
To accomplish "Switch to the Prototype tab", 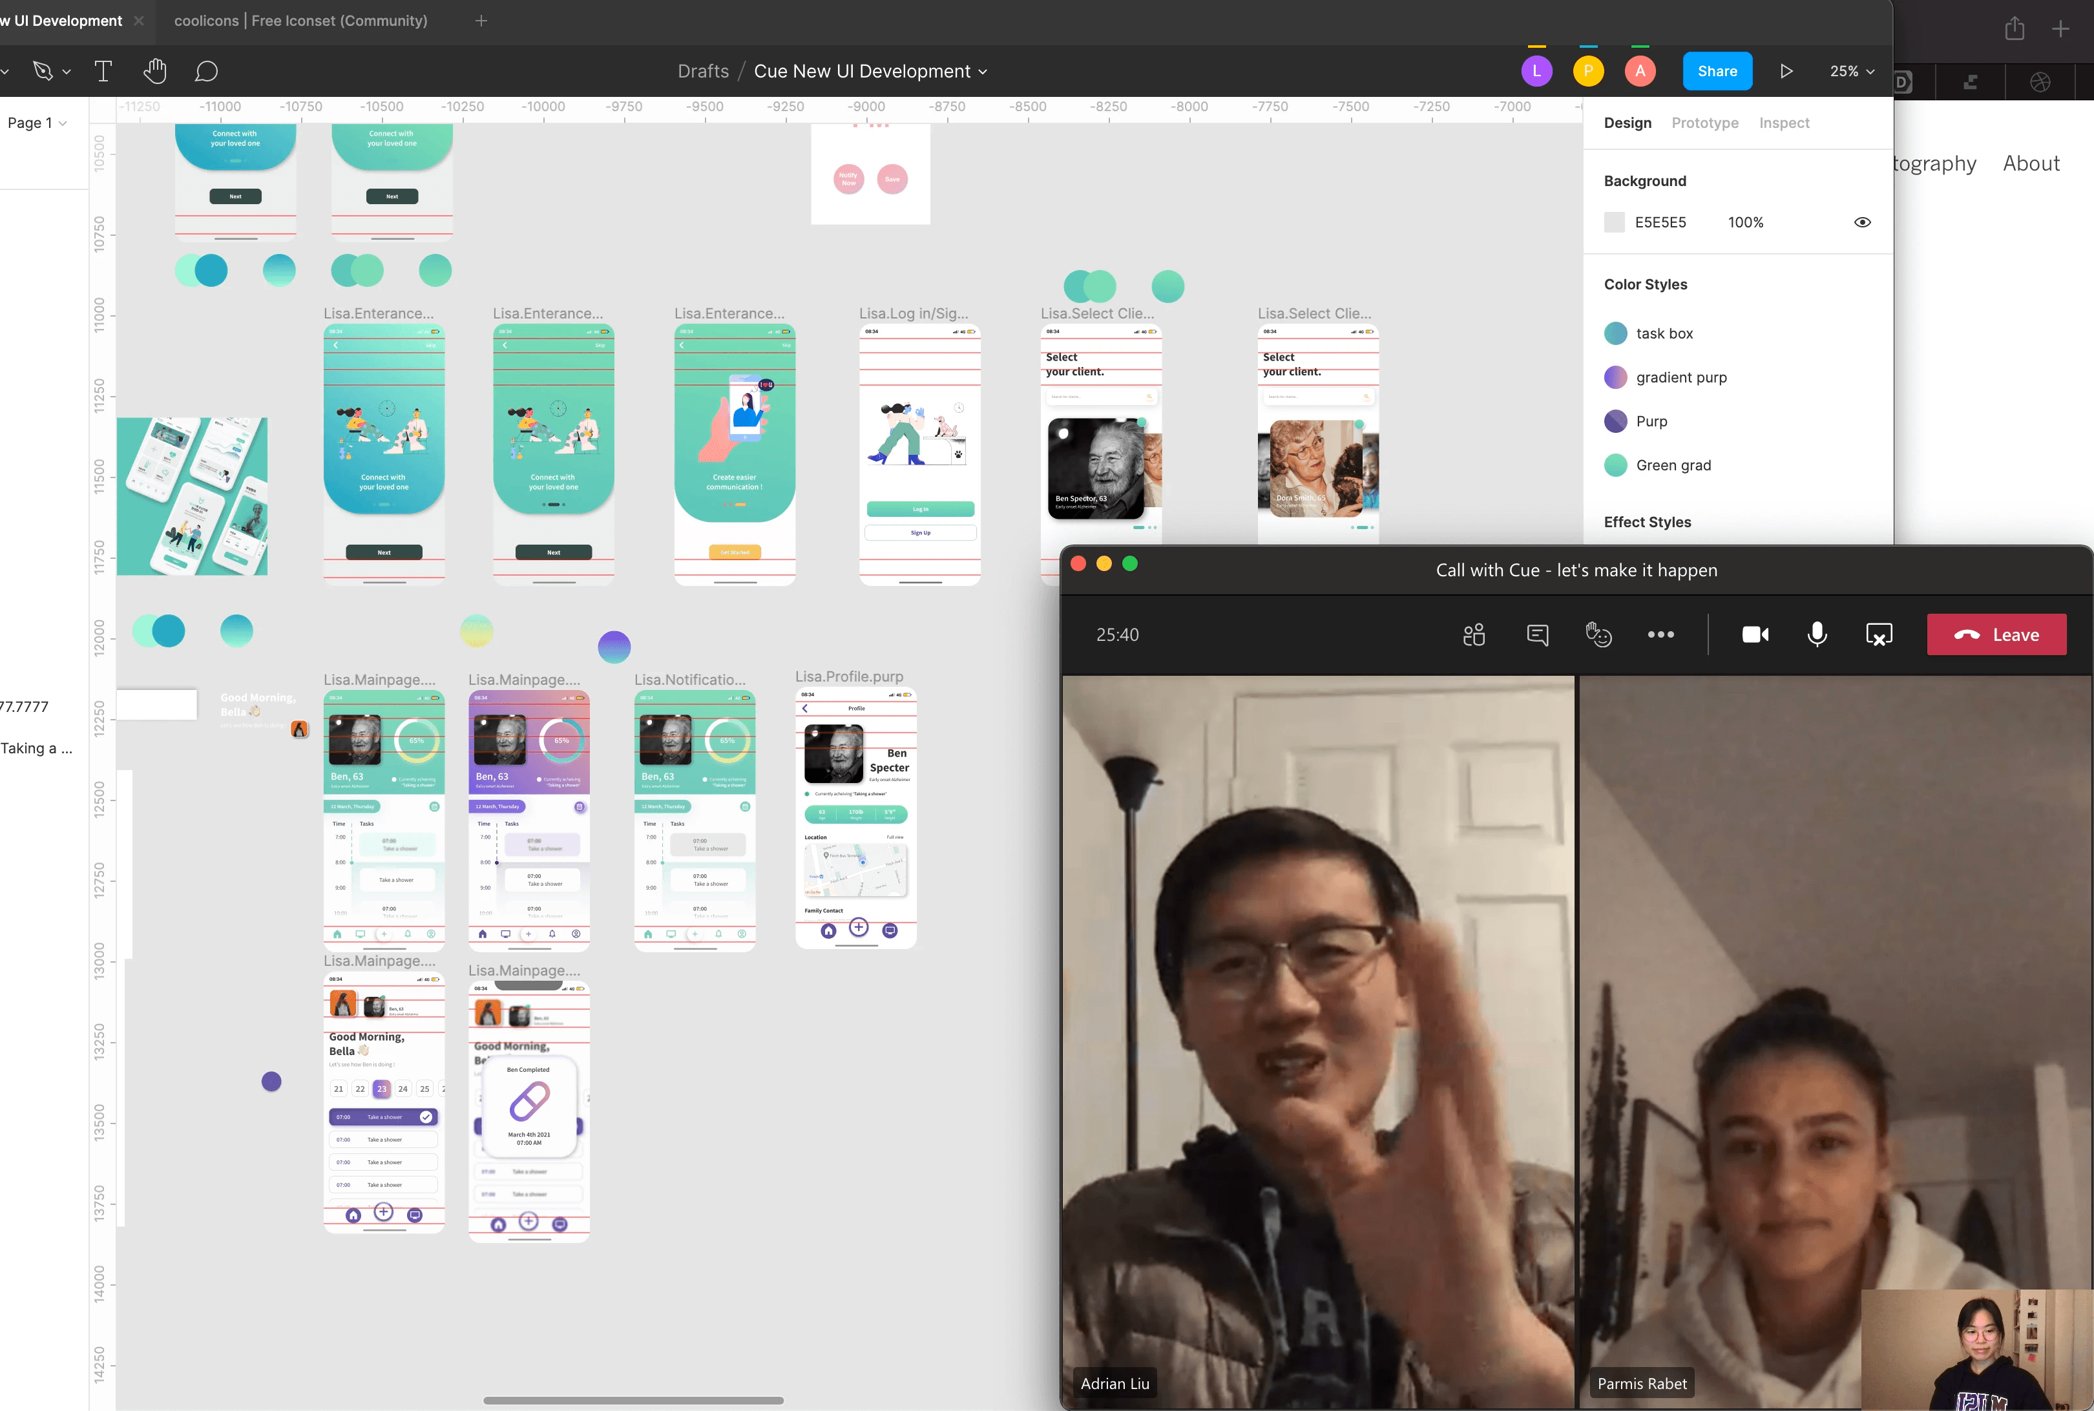I will pos(1704,123).
